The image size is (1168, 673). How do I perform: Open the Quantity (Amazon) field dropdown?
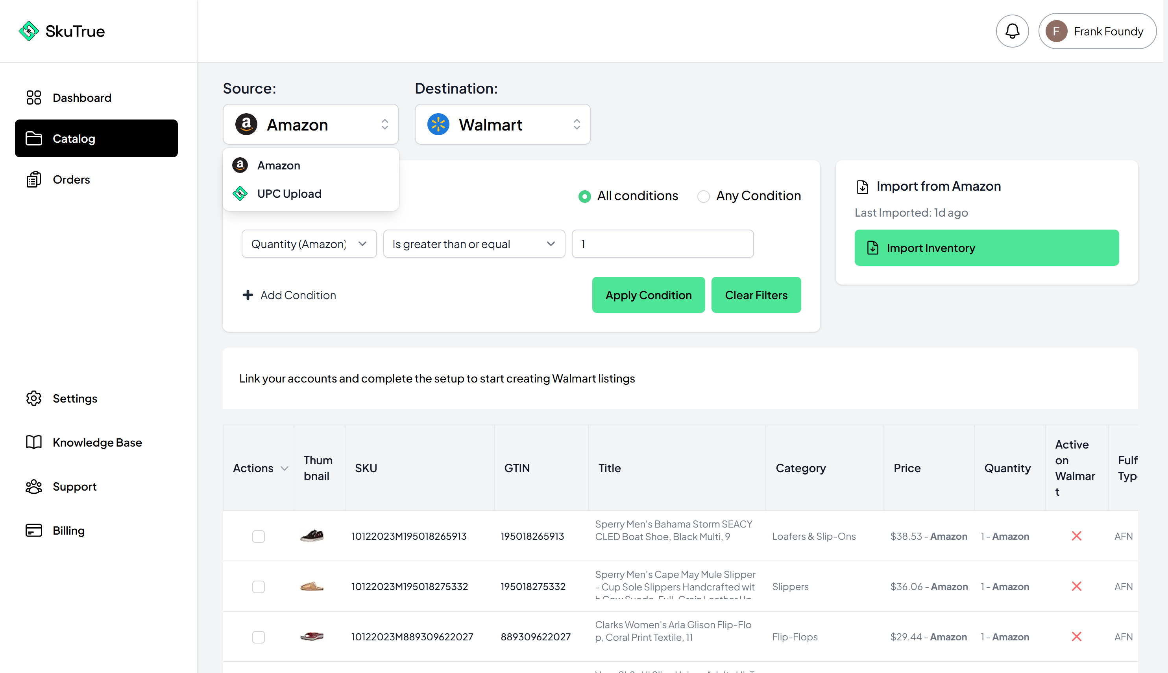point(309,244)
